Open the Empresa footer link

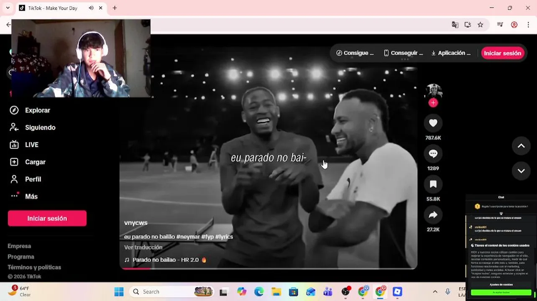[19, 246]
